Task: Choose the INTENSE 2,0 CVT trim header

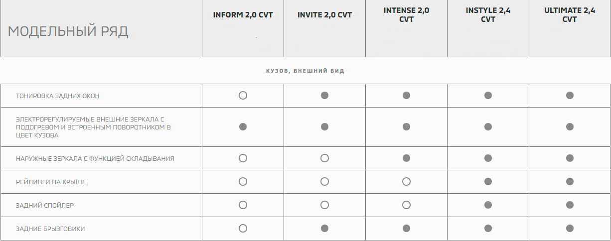Action: tap(406, 15)
